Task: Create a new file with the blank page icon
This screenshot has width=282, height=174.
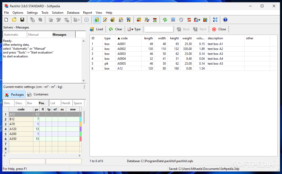Action: (6, 20)
